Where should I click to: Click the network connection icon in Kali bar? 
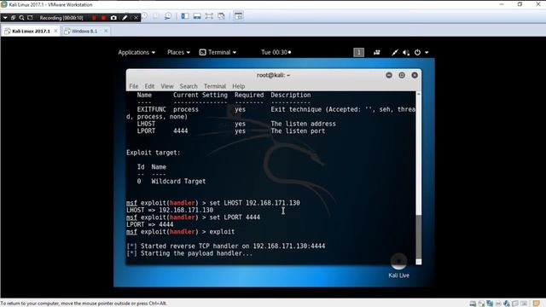[x=394, y=53]
